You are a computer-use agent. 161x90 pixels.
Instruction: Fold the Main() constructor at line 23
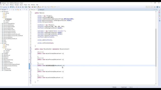click(x=32, y=13)
